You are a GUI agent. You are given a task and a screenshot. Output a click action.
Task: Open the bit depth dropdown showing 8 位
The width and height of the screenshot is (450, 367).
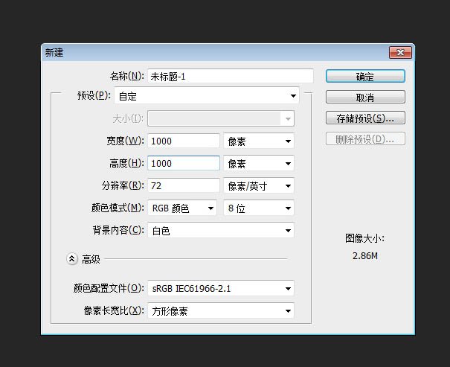[x=259, y=208]
